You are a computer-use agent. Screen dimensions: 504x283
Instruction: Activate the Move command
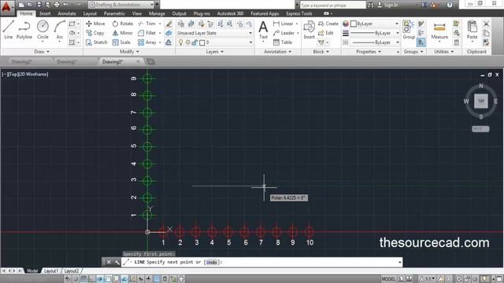(95, 24)
